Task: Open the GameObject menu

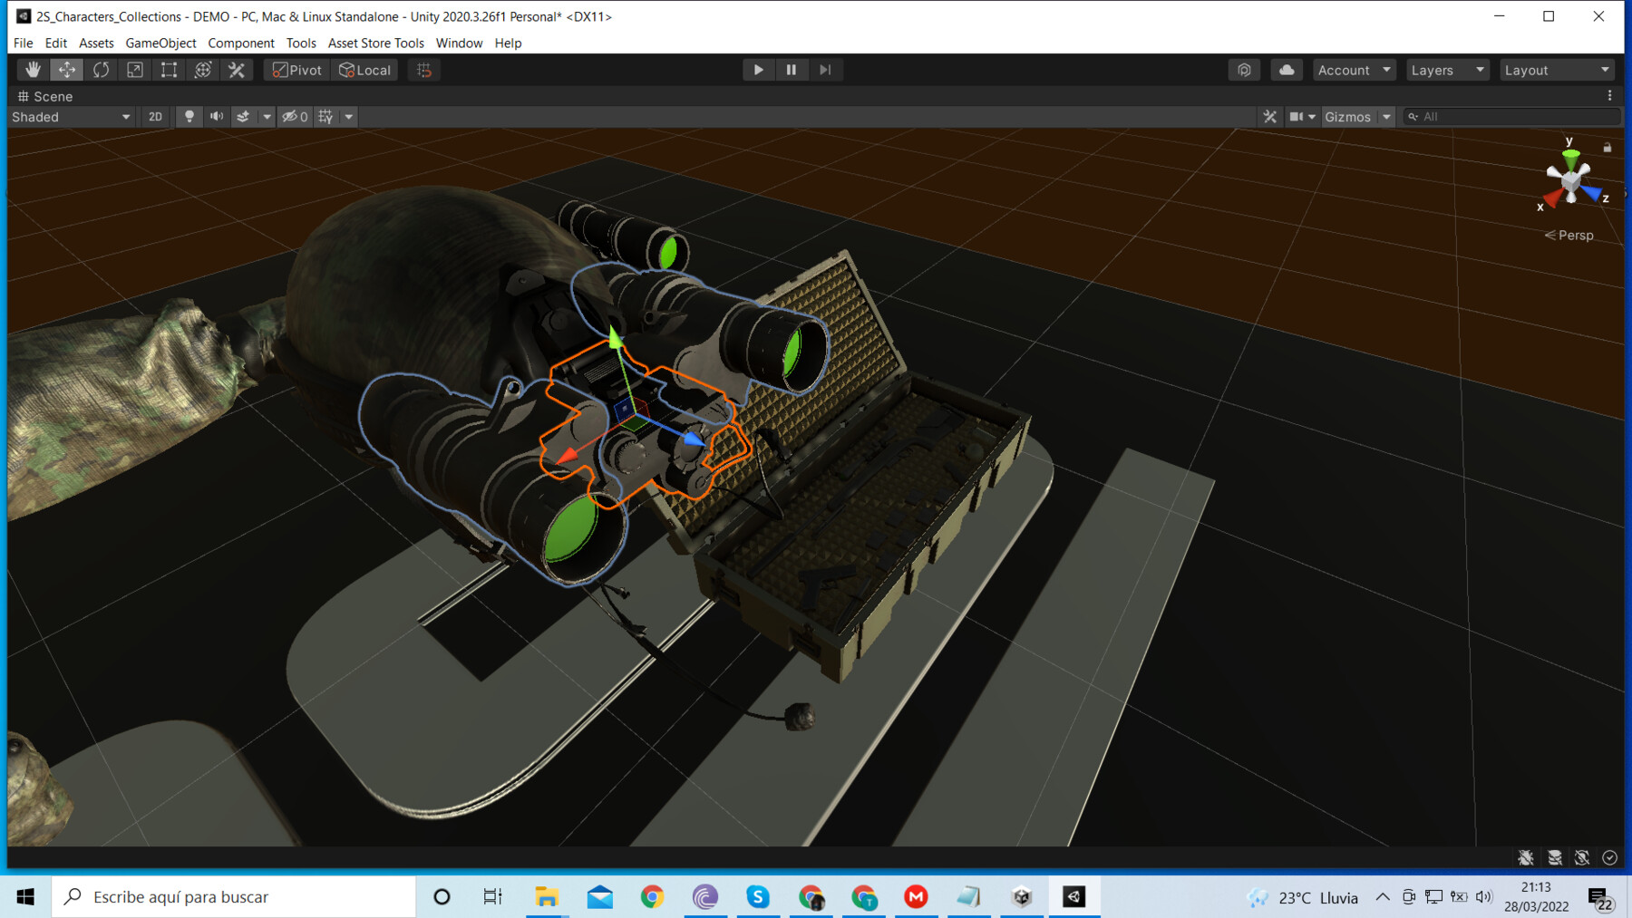Action: 160,43
